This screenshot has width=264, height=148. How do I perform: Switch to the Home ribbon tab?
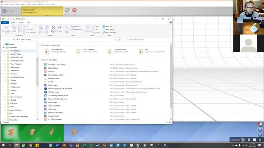pos(13,23)
